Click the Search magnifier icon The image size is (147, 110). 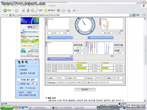point(37,10)
